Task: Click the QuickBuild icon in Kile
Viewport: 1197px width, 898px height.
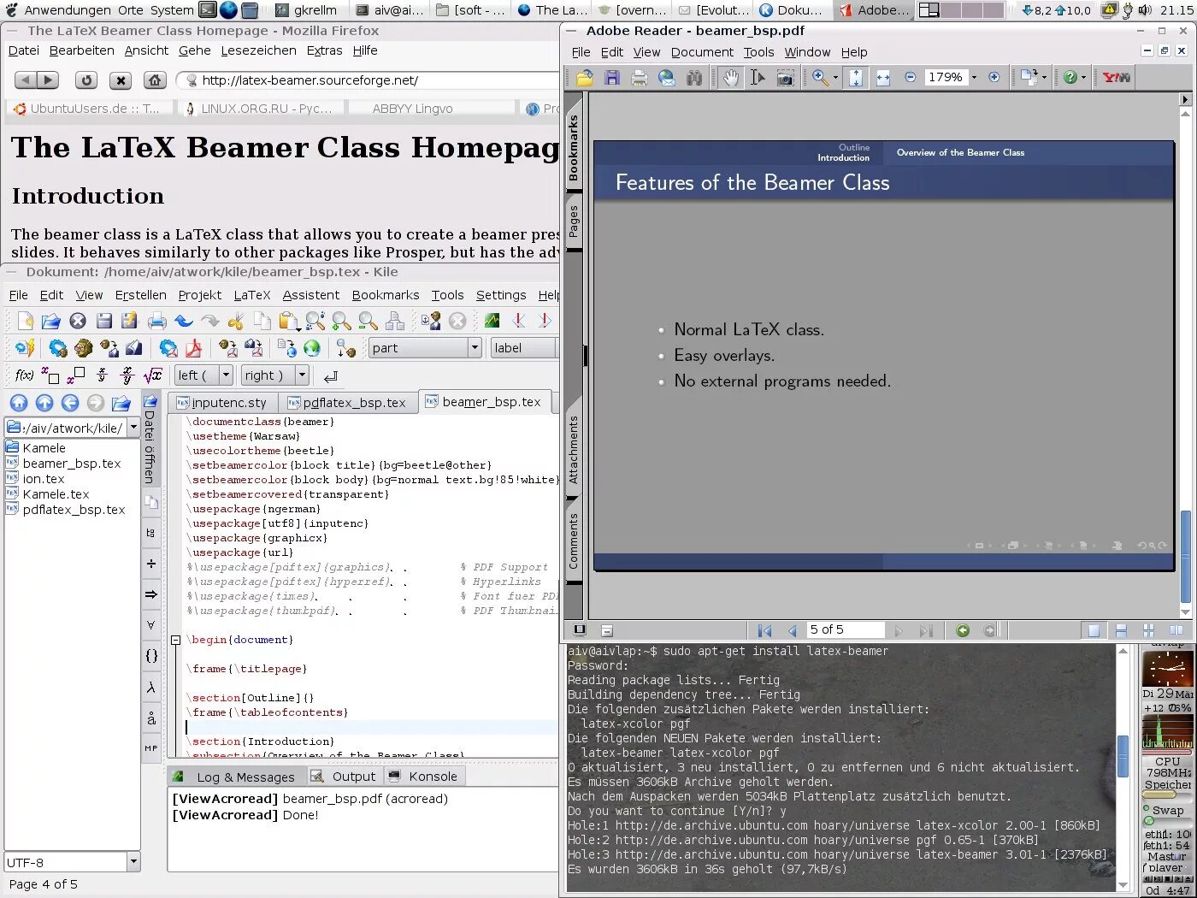Action: (x=24, y=348)
